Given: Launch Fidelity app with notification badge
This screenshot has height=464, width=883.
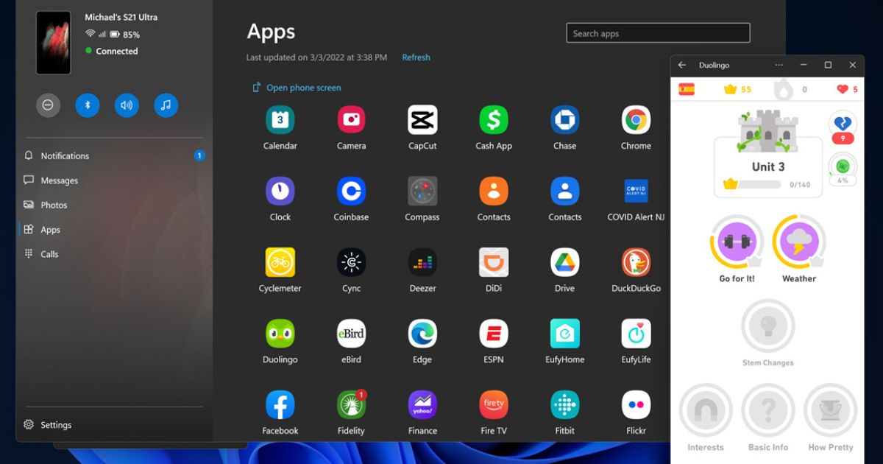Looking at the screenshot, I should point(351,405).
